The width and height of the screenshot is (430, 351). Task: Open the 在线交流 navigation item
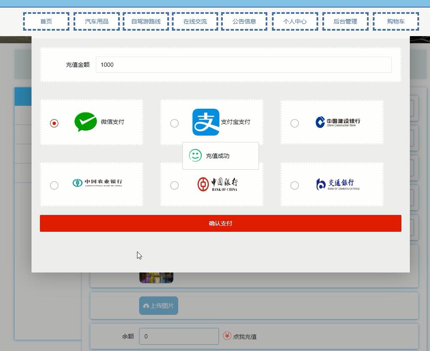pos(195,21)
